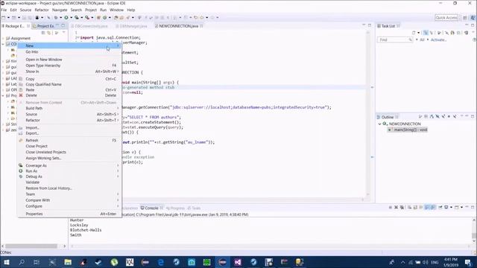Click the green Run toolbar button
Image resolution: width=477 pixels, height=268 pixels.
tap(66, 18)
